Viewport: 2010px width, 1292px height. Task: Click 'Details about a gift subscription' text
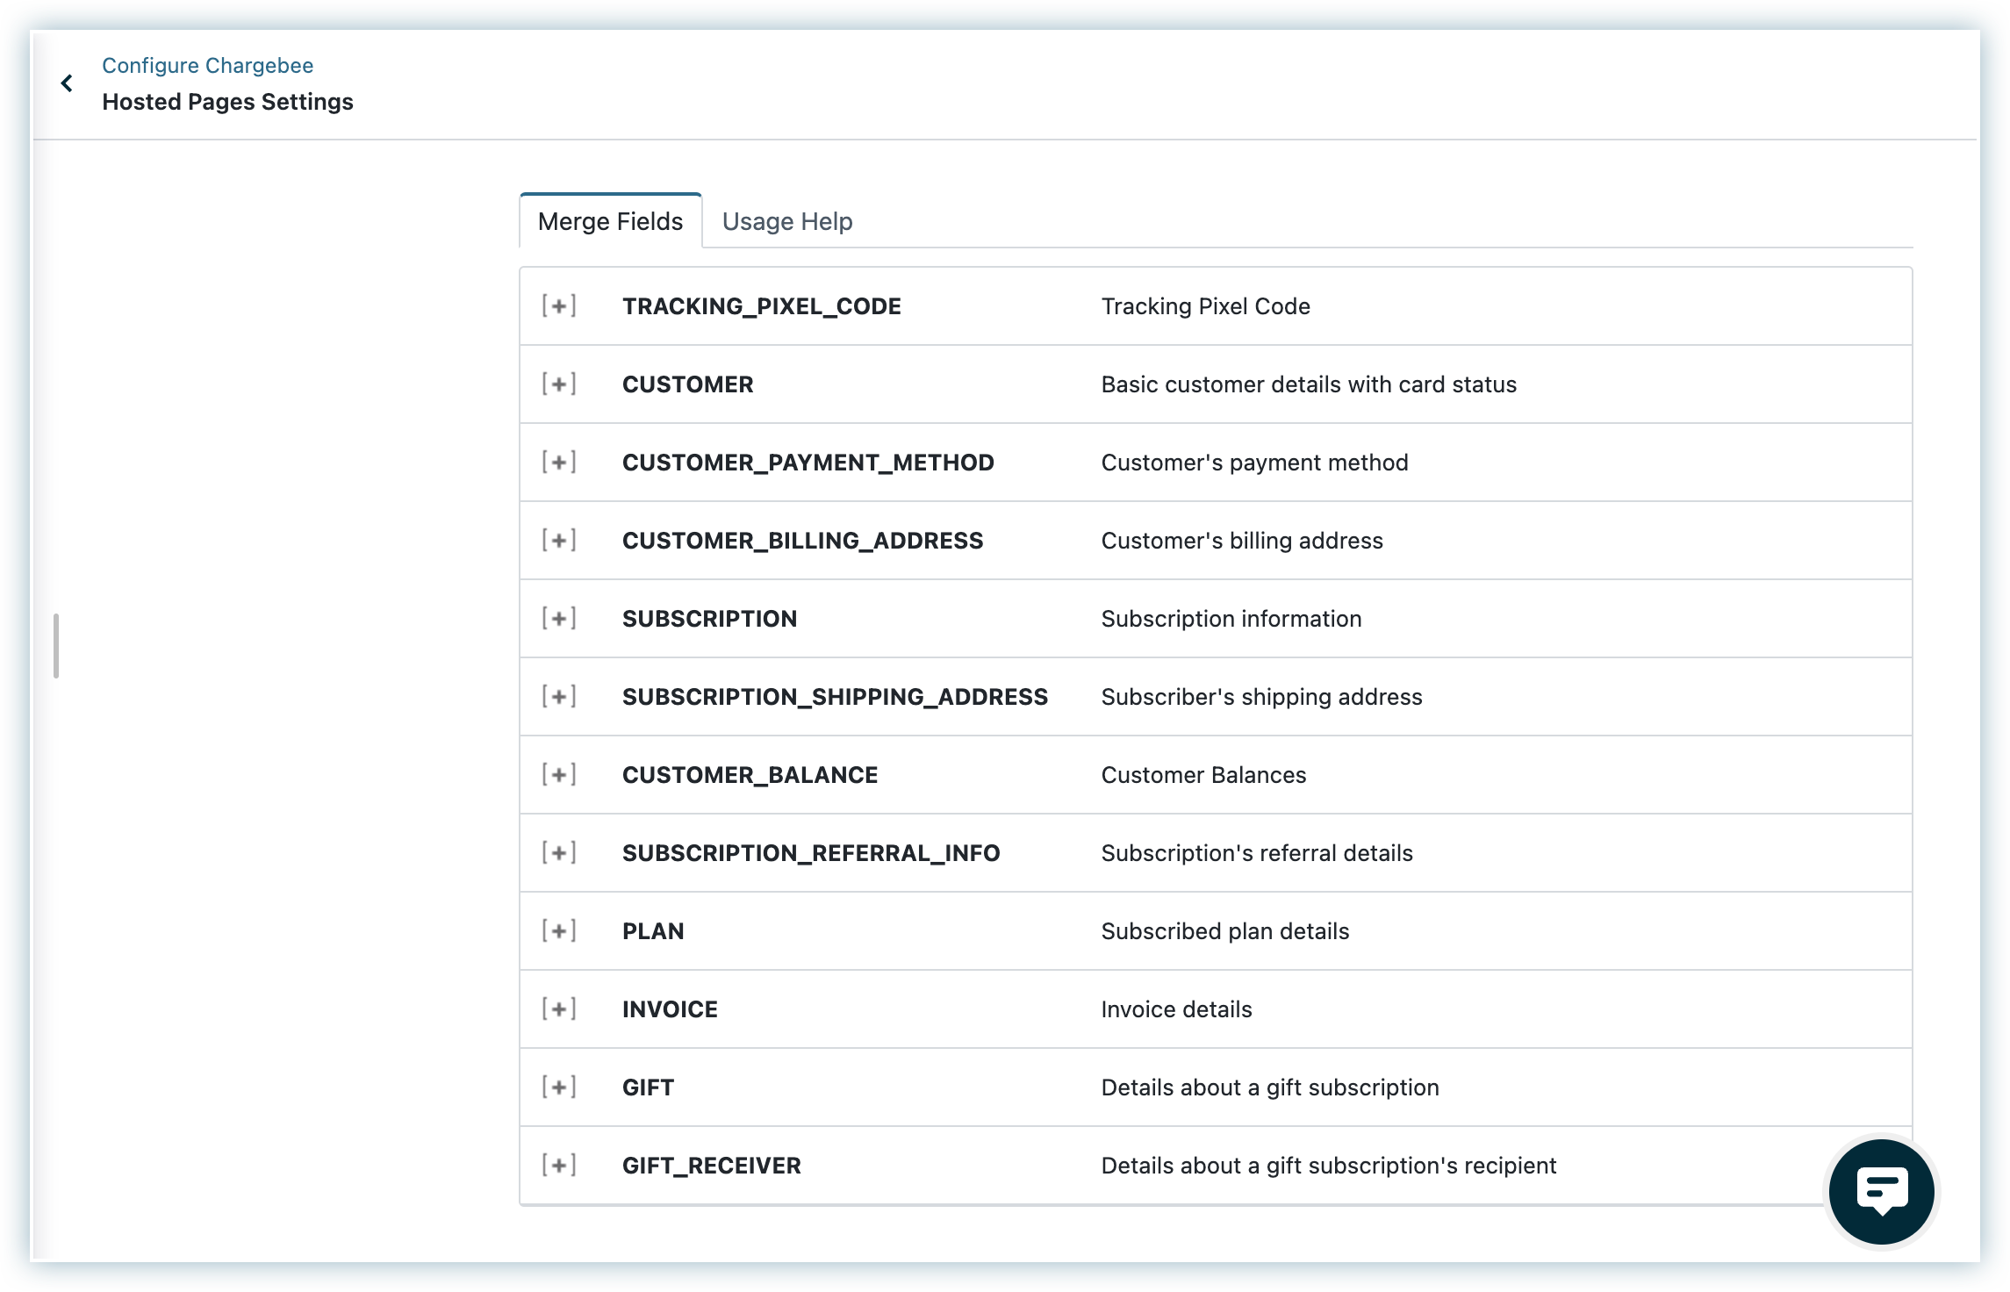click(1270, 1087)
